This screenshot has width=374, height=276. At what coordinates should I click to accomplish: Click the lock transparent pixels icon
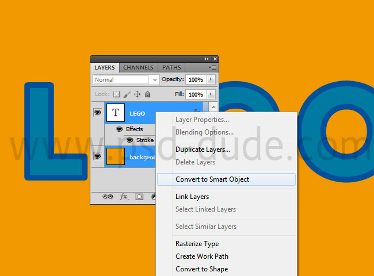pos(116,94)
